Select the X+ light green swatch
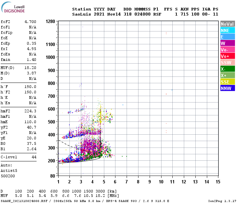Viewport: 237px width, 203px height. pyautogui.click(x=228, y=75)
